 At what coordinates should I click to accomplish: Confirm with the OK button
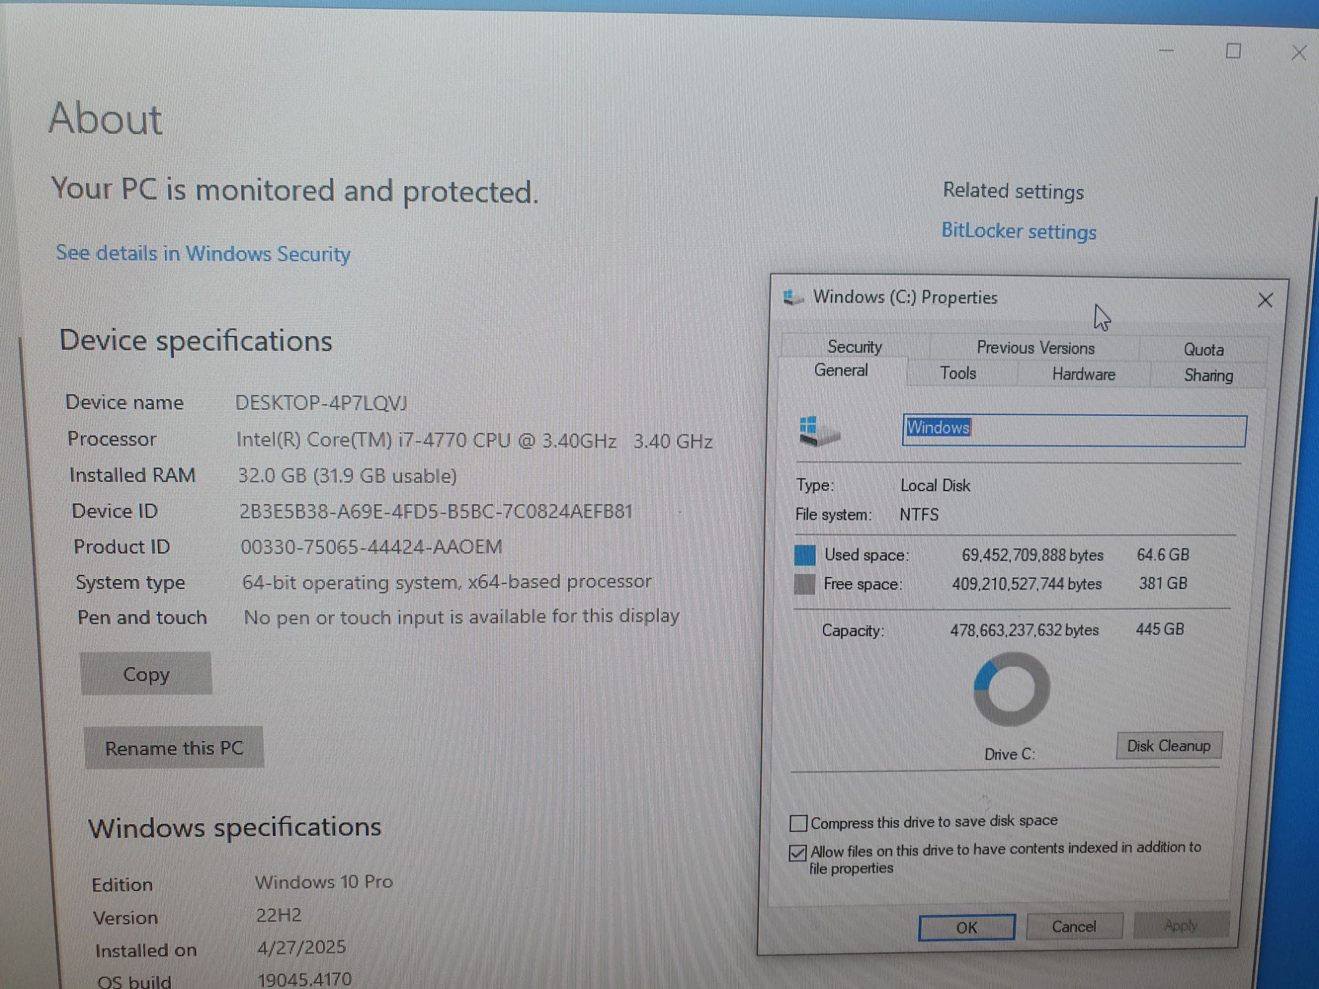click(x=967, y=928)
